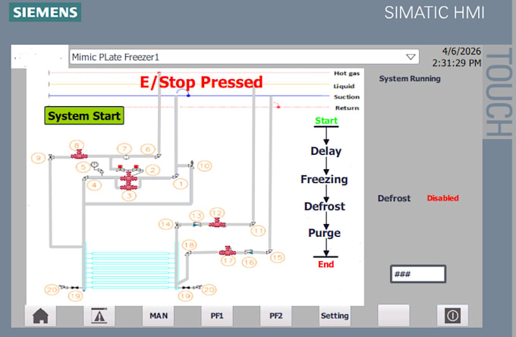Click the Start step in the sequence
This screenshot has height=337, width=516.
[x=326, y=121]
